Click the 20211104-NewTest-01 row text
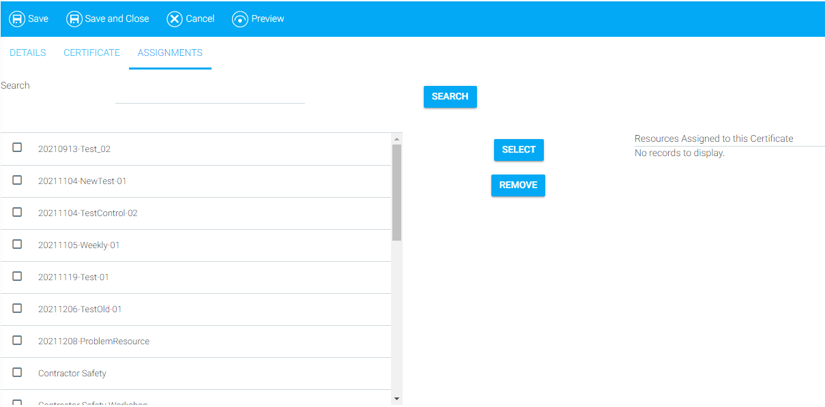 (83, 181)
